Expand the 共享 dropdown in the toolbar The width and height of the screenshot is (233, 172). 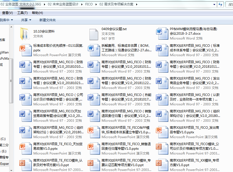(x=26, y=20)
